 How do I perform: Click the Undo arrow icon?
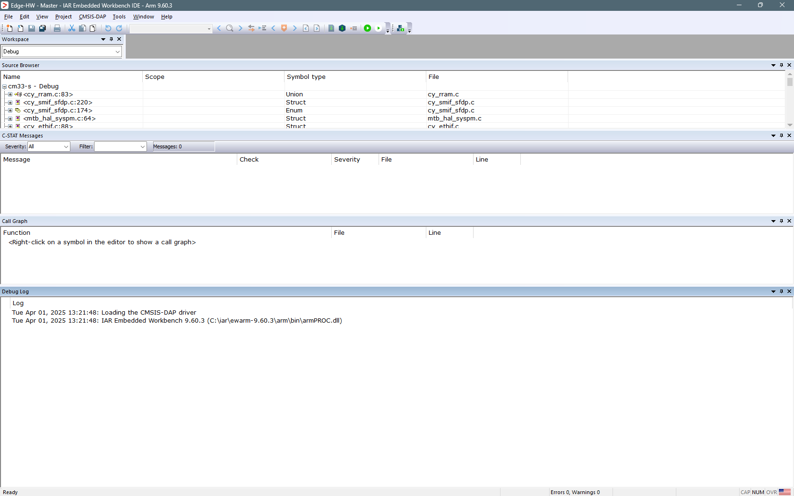click(108, 28)
